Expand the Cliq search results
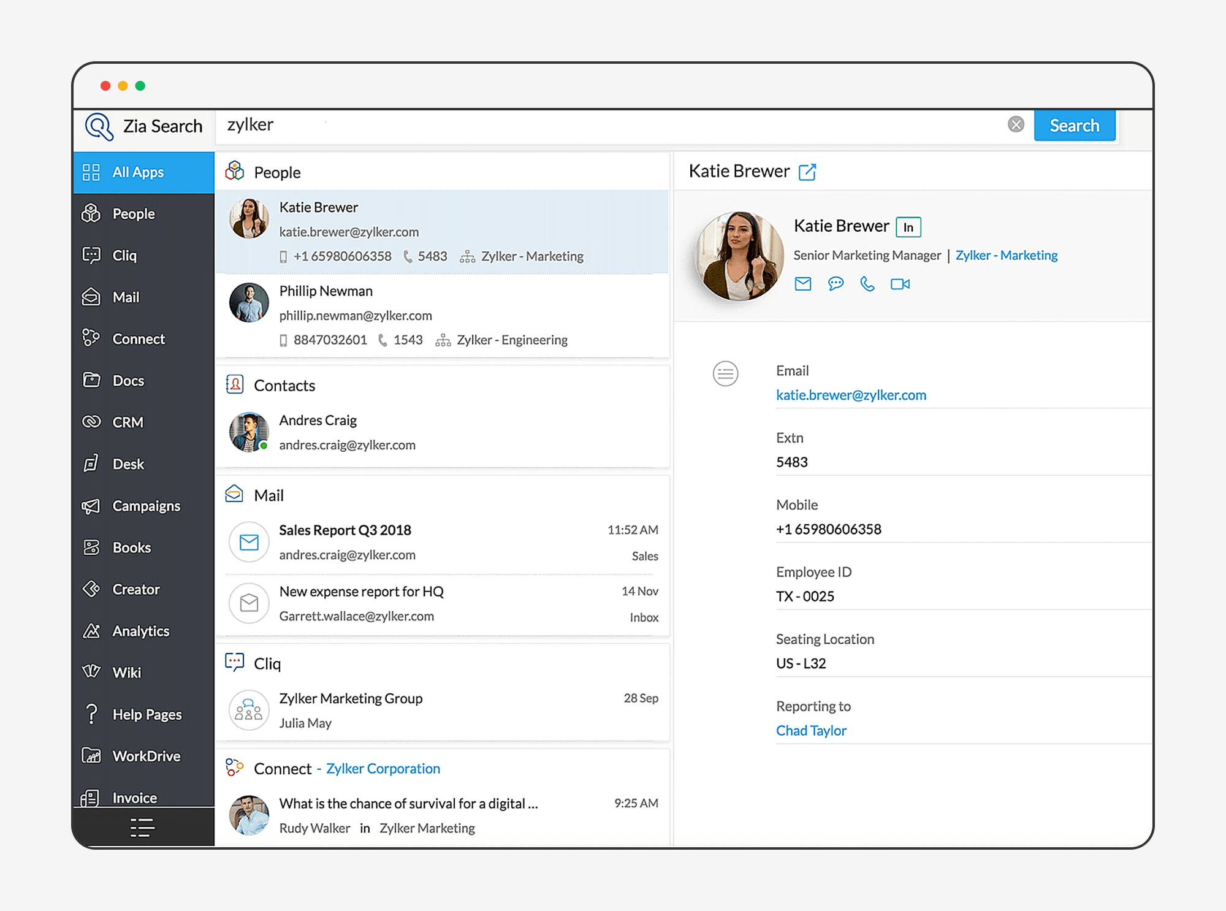The image size is (1226, 911). [269, 663]
